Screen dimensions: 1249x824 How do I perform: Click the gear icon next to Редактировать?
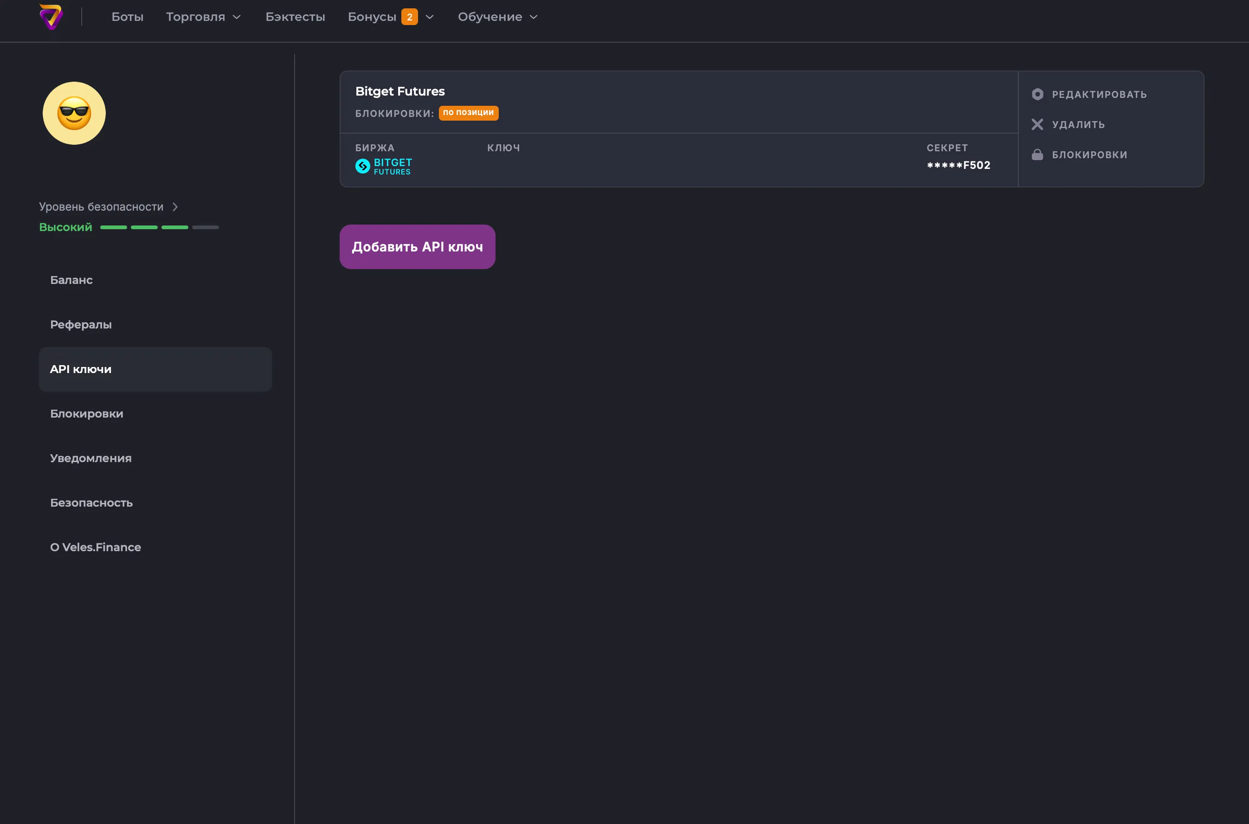tap(1037, 95)
